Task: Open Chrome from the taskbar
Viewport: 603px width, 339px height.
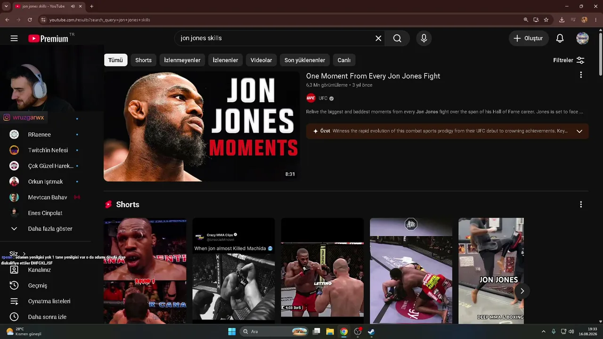Action: coord(344,331)
